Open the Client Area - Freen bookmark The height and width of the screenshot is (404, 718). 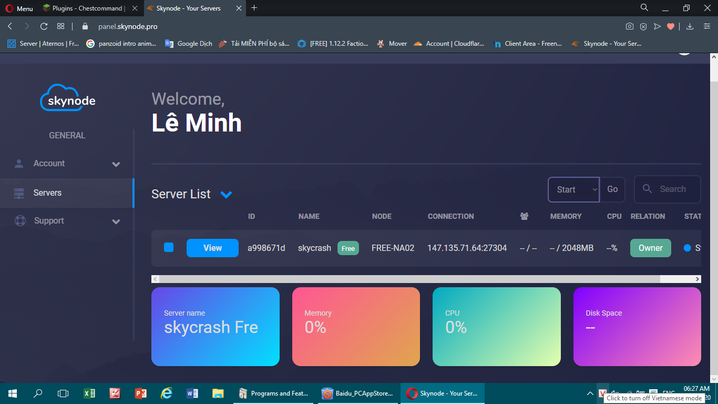528,44
